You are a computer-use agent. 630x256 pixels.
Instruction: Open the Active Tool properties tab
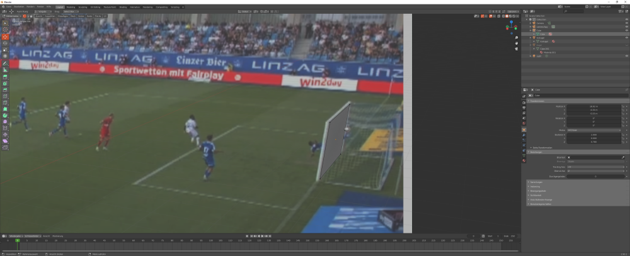point(524,96)
